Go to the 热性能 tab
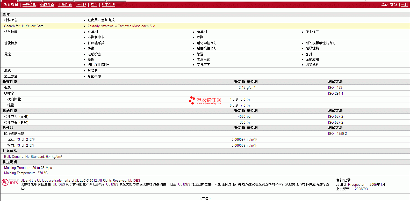This screenshot has width=410, height=201. pos(81,5)
